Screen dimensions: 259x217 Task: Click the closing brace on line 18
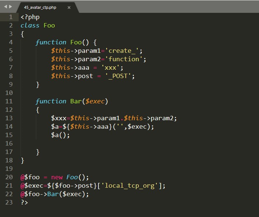coord(22,161)
